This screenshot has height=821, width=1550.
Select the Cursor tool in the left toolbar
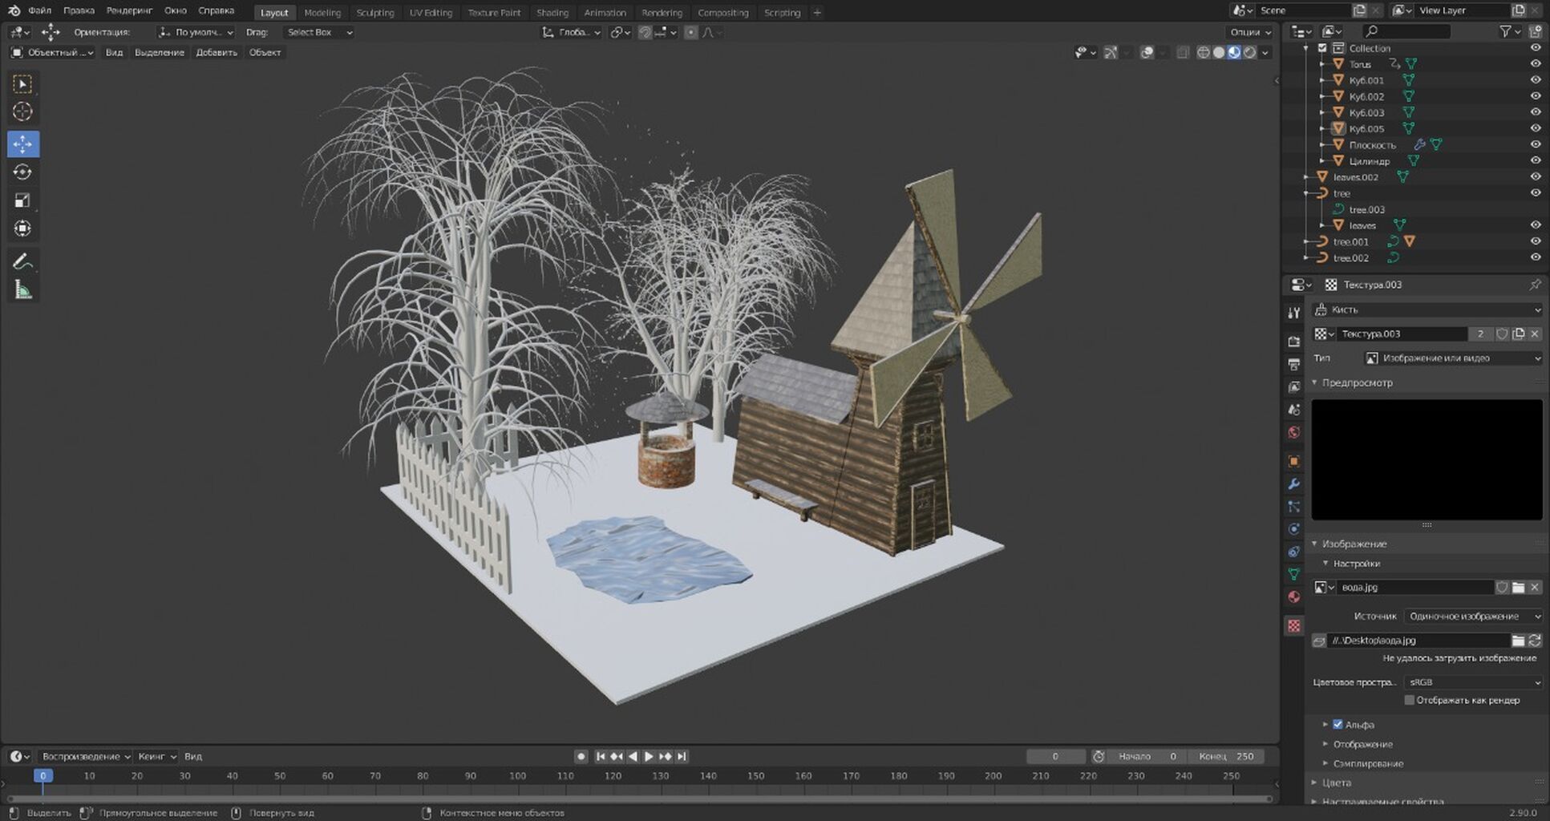point(22,112)
